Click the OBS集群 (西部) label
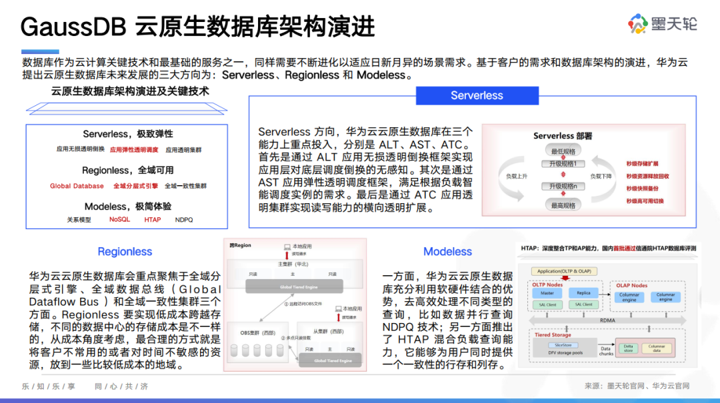 click(257, 333)
